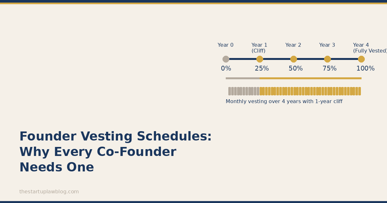Click the gray Year 0 timeline dot
Image resolution: width=387 pixels, height=203 pixels.
[x=226, y=59]
